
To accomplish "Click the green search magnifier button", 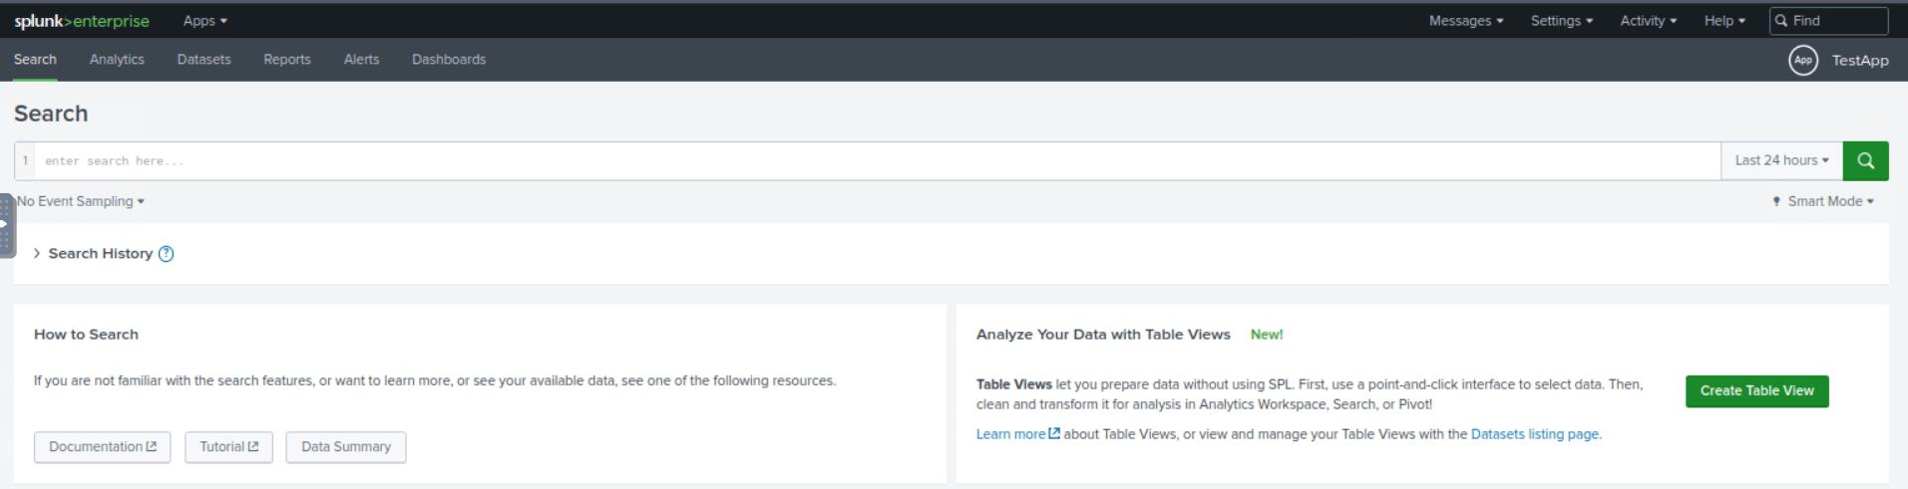I will pos(1865,160).
